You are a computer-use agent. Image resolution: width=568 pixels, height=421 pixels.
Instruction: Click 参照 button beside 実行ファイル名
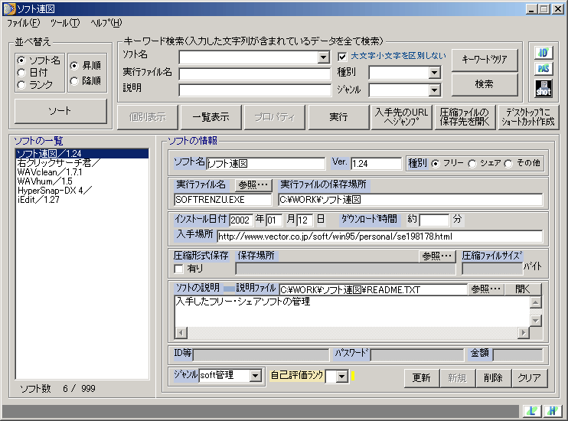coord(253,185)
